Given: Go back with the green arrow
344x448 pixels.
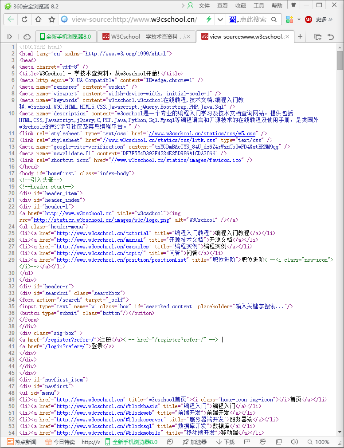Looking at the screenshot, I should click(x=11, y=20).
